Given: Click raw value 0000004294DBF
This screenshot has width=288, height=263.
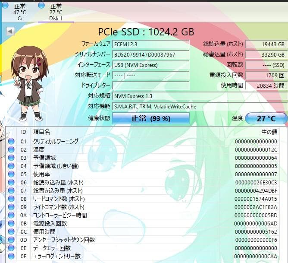Looking at the screenshot, I should (x=256, y=191).
